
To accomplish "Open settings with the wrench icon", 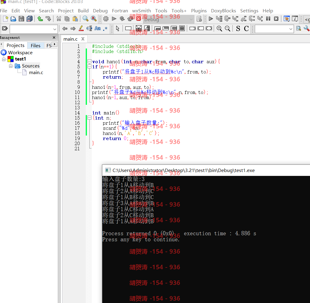I will 306,29.
